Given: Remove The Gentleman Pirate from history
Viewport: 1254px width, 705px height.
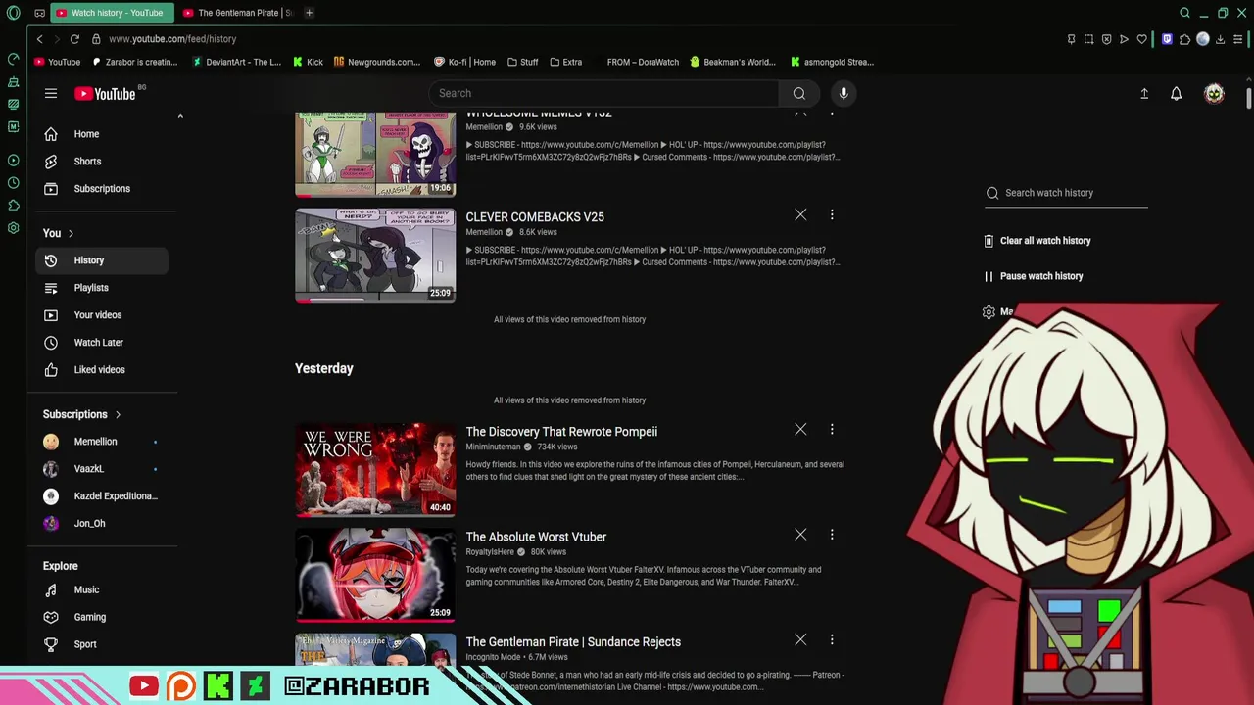Looking at the screenshot, I should point(800,639).
